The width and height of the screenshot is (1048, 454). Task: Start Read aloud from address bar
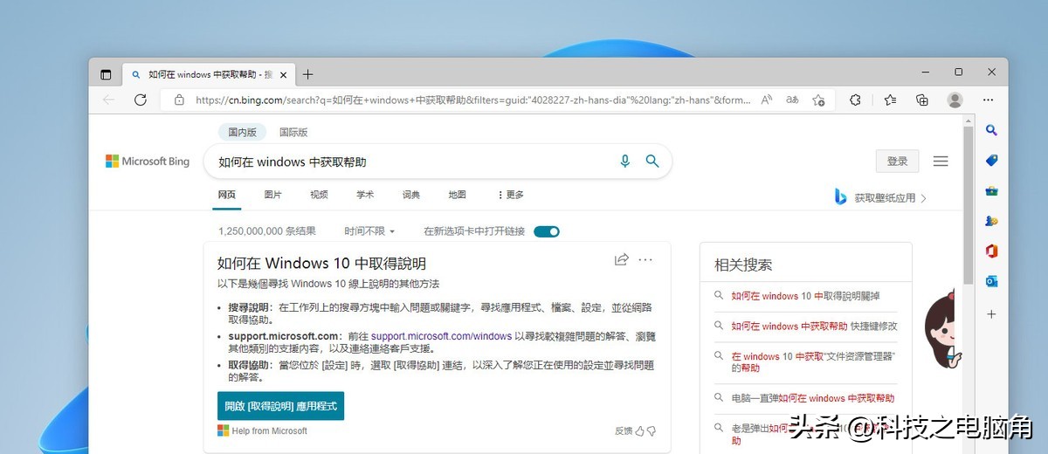(767, 100)
